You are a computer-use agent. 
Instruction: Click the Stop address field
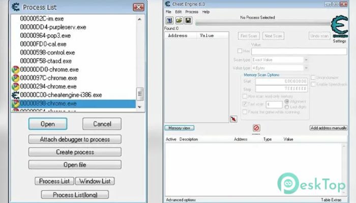pos(282,89)
